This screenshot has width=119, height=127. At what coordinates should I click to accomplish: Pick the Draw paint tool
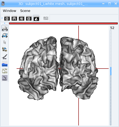click(x=5, y=57)
